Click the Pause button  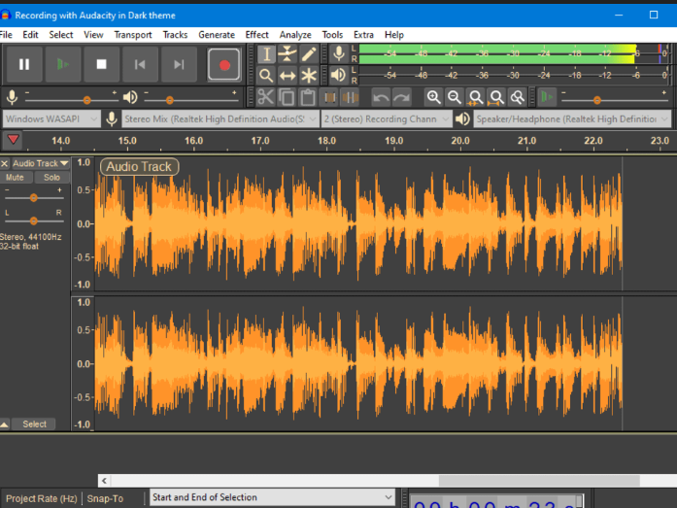pyautogui.click(x=24, y=65)
